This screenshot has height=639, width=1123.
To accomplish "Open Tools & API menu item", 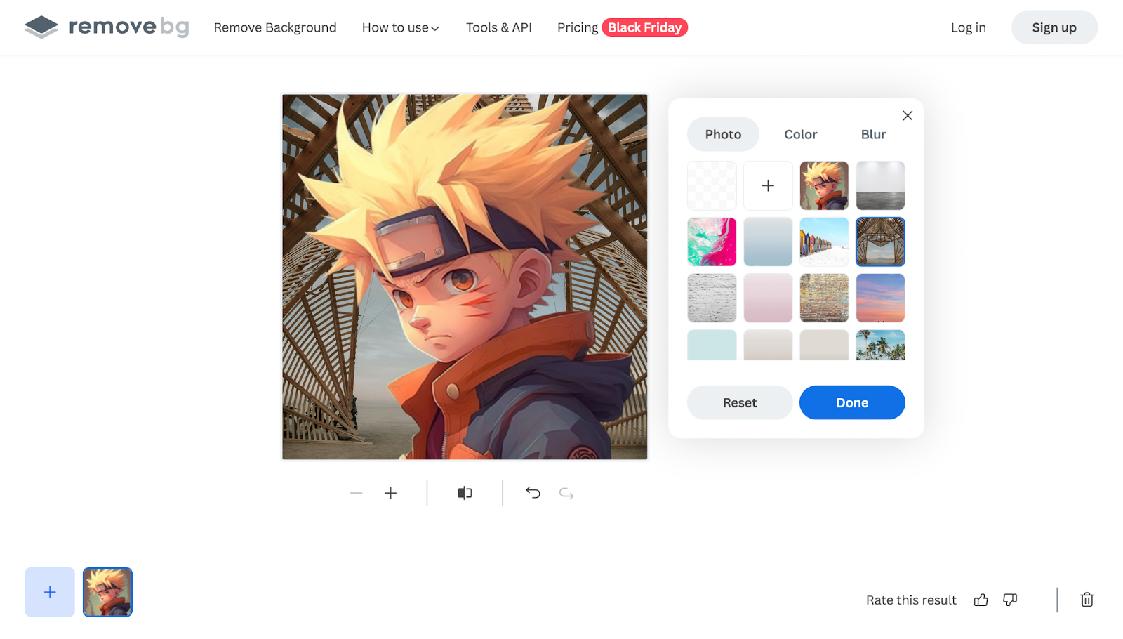I will pos(498,27).
